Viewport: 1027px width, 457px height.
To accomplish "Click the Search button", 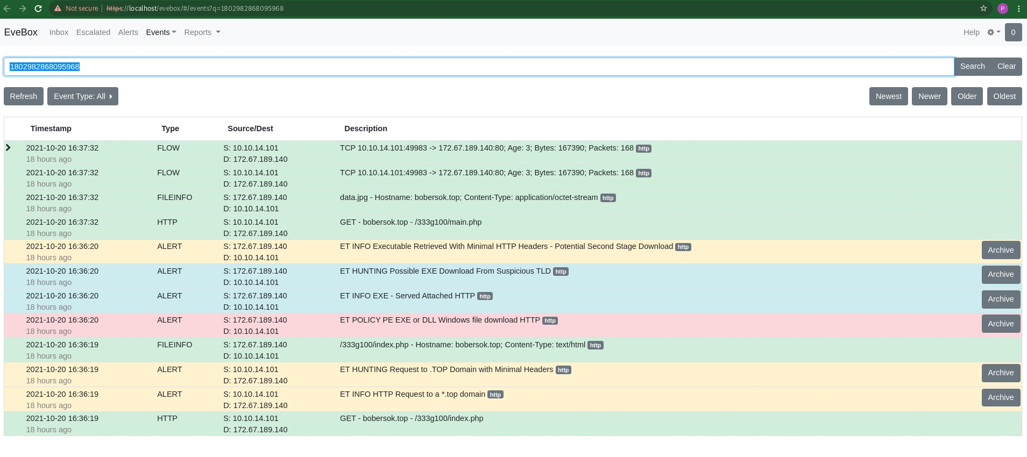I will (x=972, y=66).
